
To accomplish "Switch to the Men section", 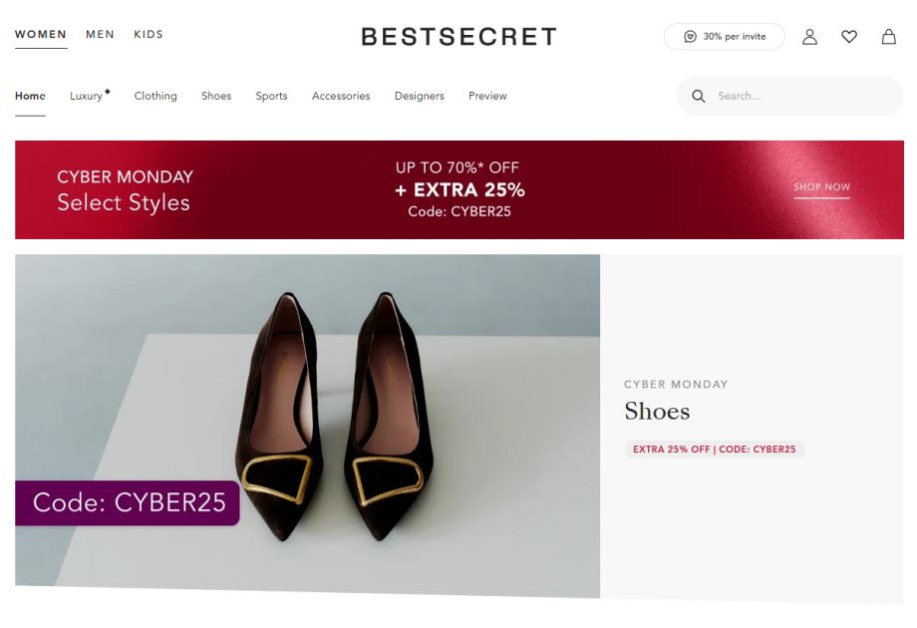I will tap(100, 35).
